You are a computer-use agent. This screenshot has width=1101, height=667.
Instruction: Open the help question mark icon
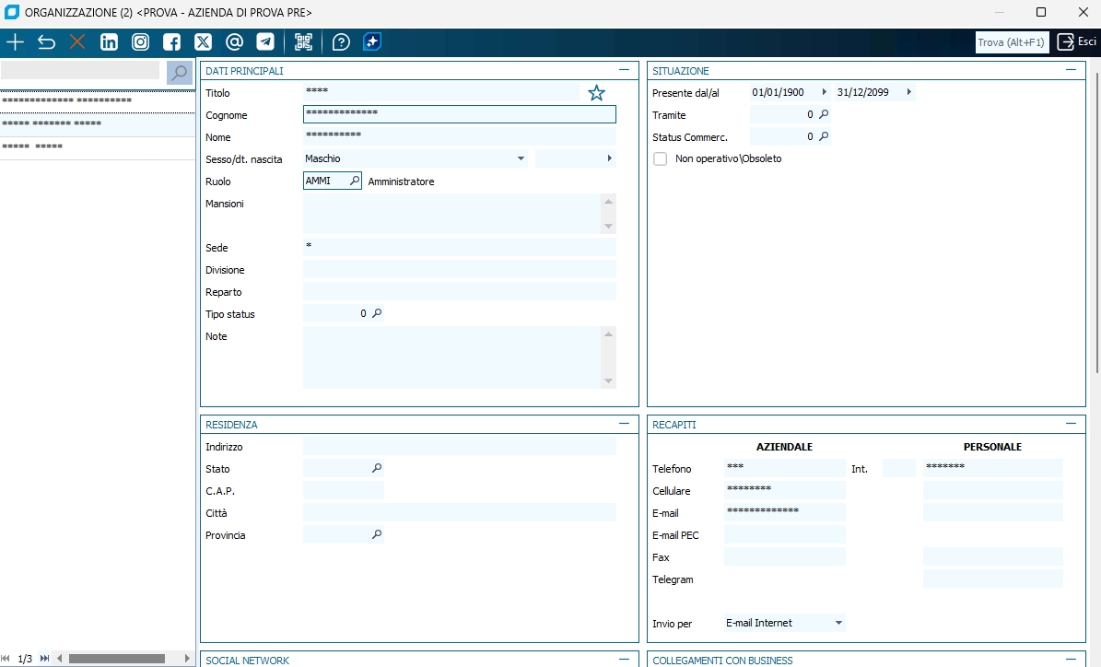tap(341, 42)
